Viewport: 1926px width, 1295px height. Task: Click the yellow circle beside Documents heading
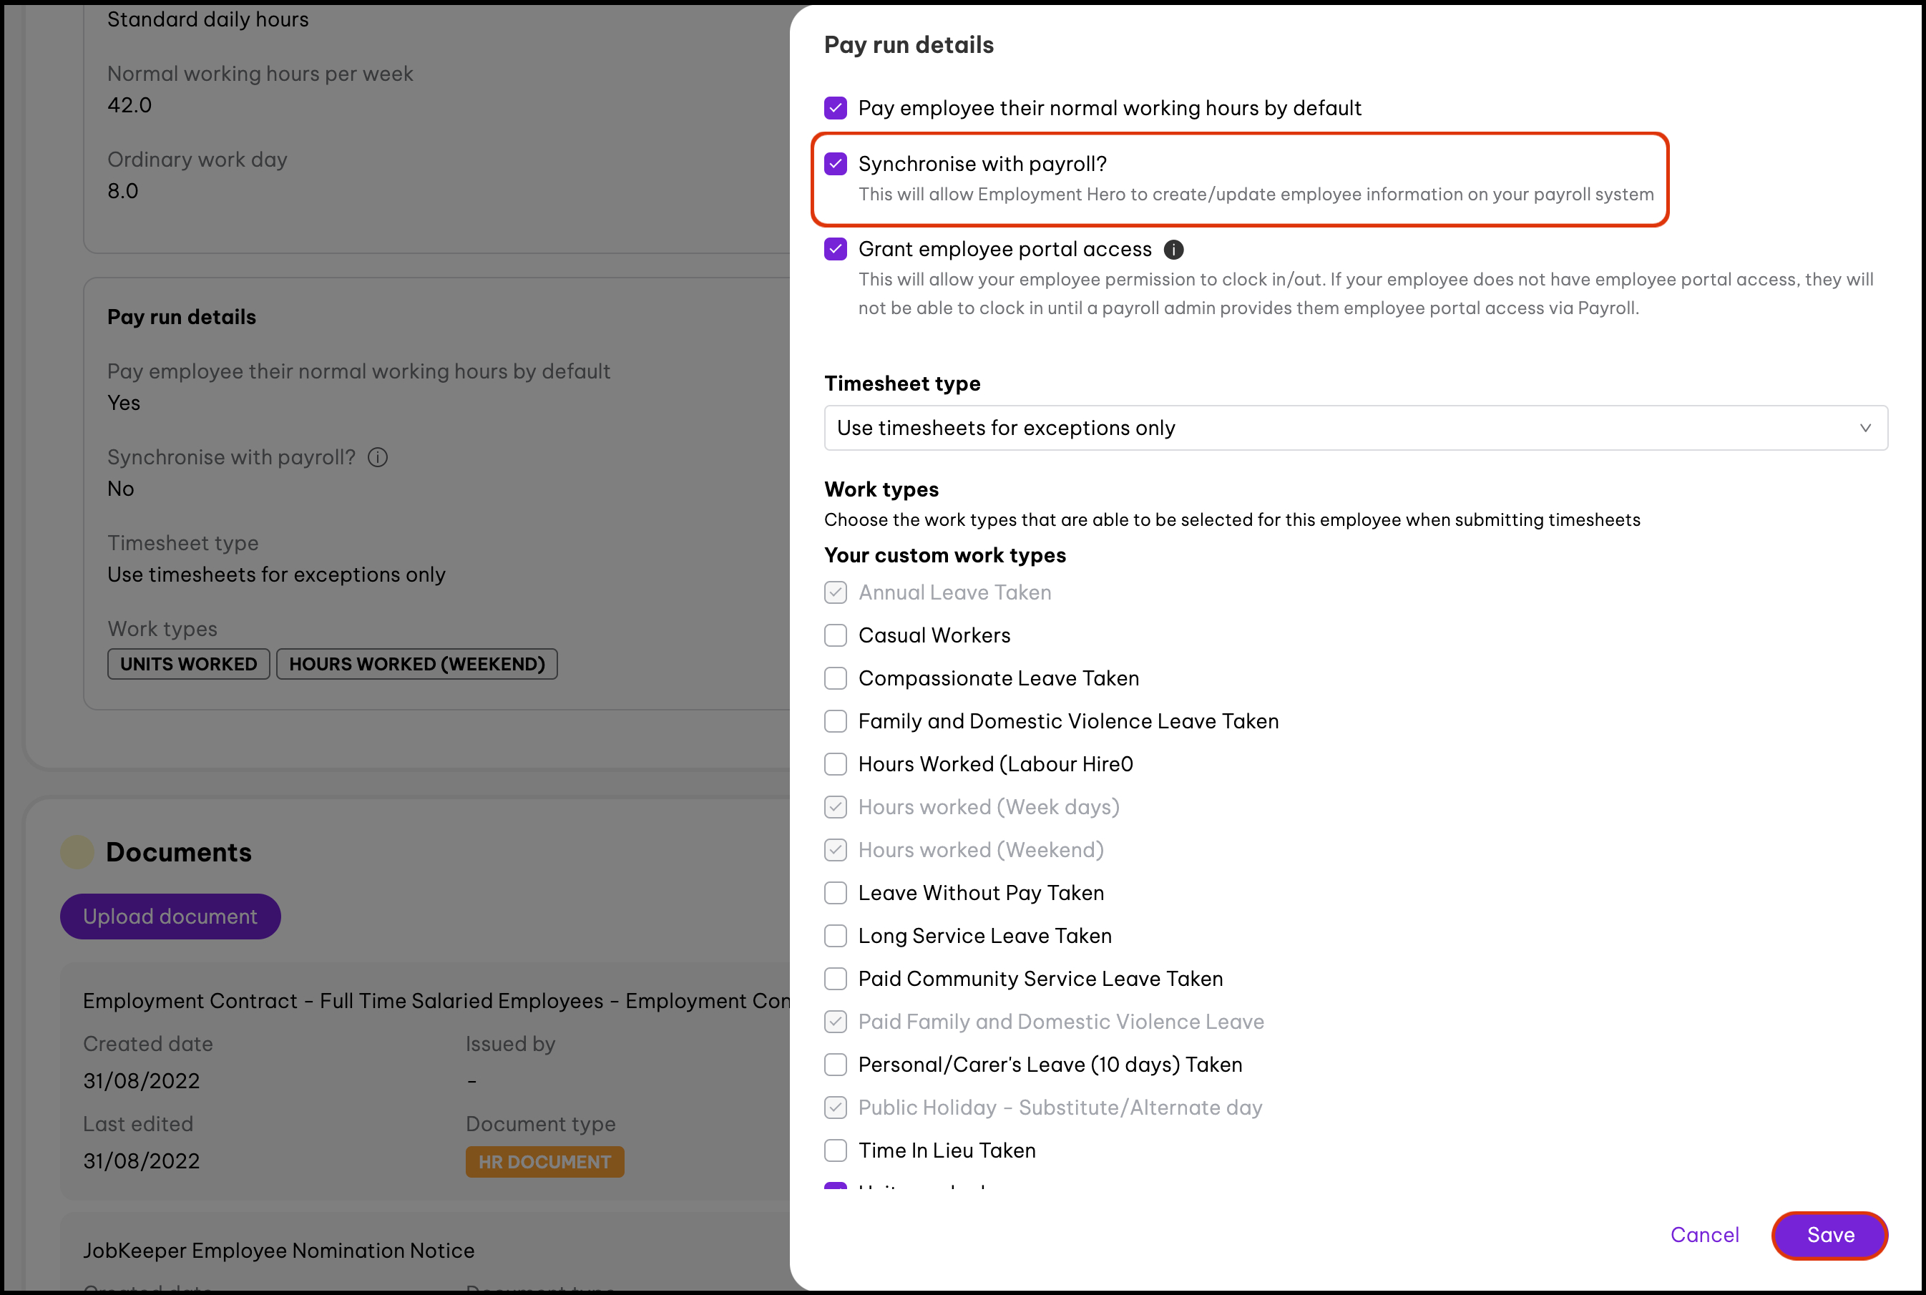(78, 851)
